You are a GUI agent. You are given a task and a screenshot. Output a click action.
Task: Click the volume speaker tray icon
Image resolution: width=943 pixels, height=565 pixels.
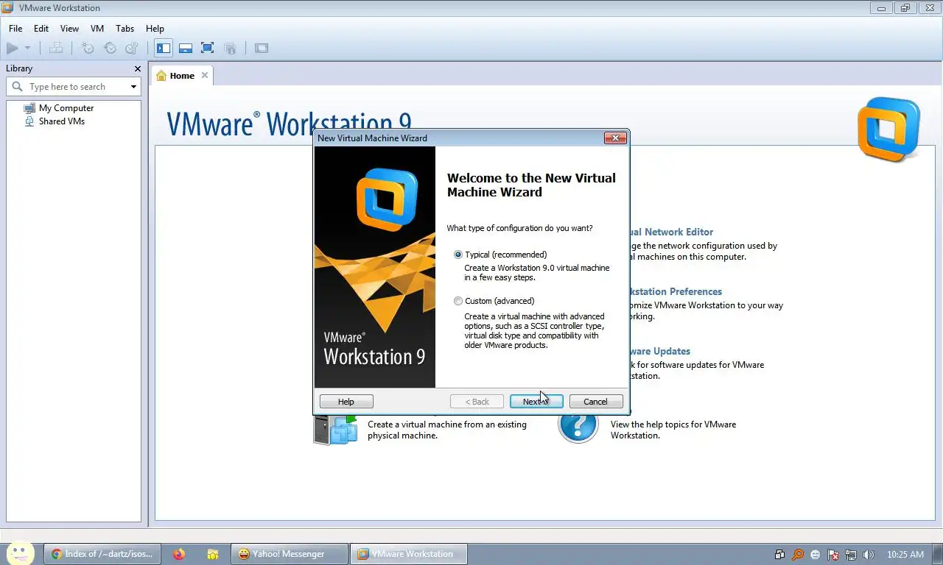pos(869,555)
